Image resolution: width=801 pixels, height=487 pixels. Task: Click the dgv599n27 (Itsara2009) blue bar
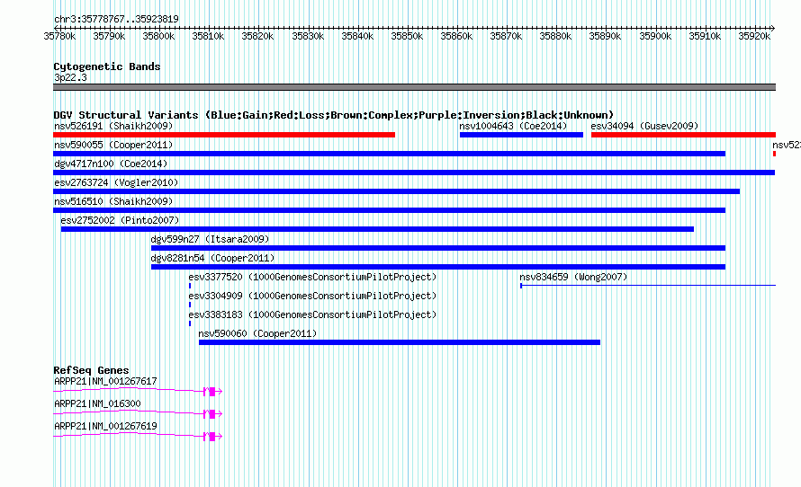(x=438, y=248)
